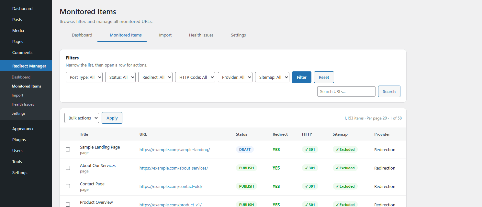482x207 pixels.
Task: Click the Sitemap column header
Action: click(340, 134)
